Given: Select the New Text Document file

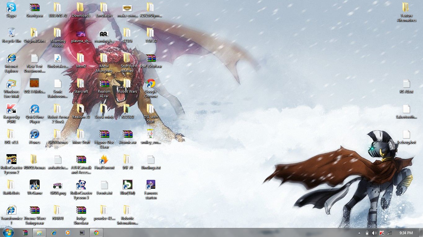Looking at the screenshot, I should [34, 63].
